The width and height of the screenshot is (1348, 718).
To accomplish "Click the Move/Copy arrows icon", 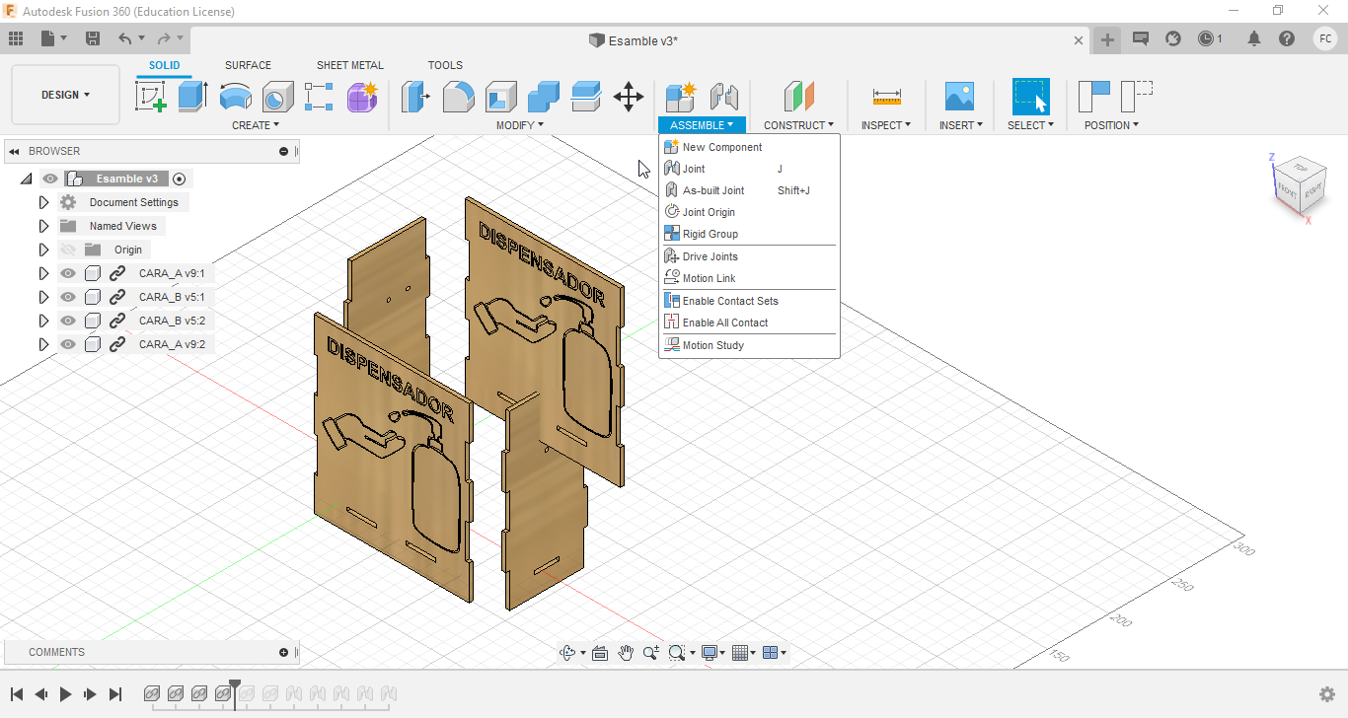I will point(629,97).
